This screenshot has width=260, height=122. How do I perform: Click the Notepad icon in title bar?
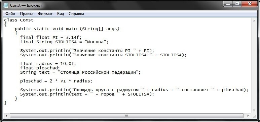point(6,5)
